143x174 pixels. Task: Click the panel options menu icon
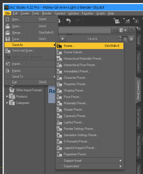pos(138,29)
